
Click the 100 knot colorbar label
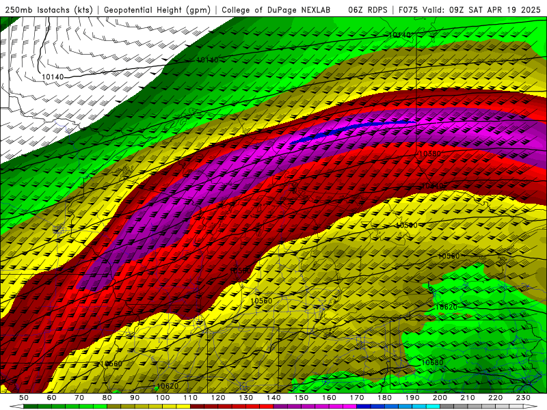[162, 398]
